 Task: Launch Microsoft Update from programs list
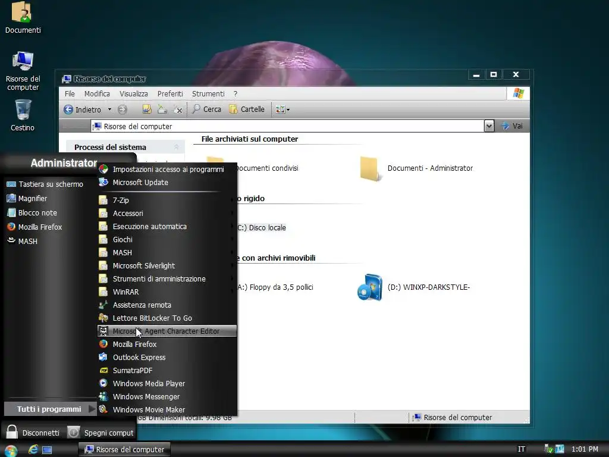[167, 182]
